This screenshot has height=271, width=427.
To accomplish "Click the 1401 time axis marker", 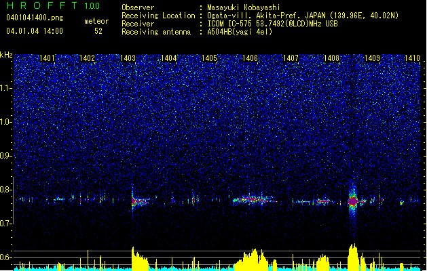I will [x=47, y=58].
